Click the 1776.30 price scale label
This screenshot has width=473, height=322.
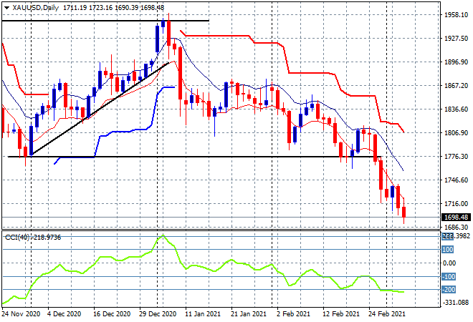[x=456, y=156]
